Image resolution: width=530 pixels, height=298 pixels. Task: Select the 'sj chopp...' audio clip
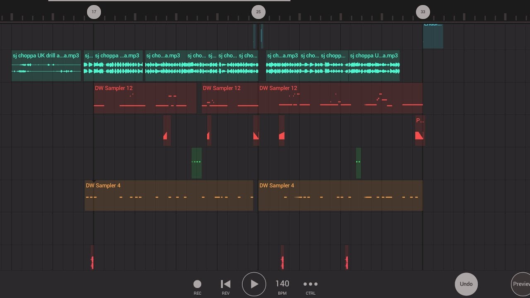tap(334, 66)
